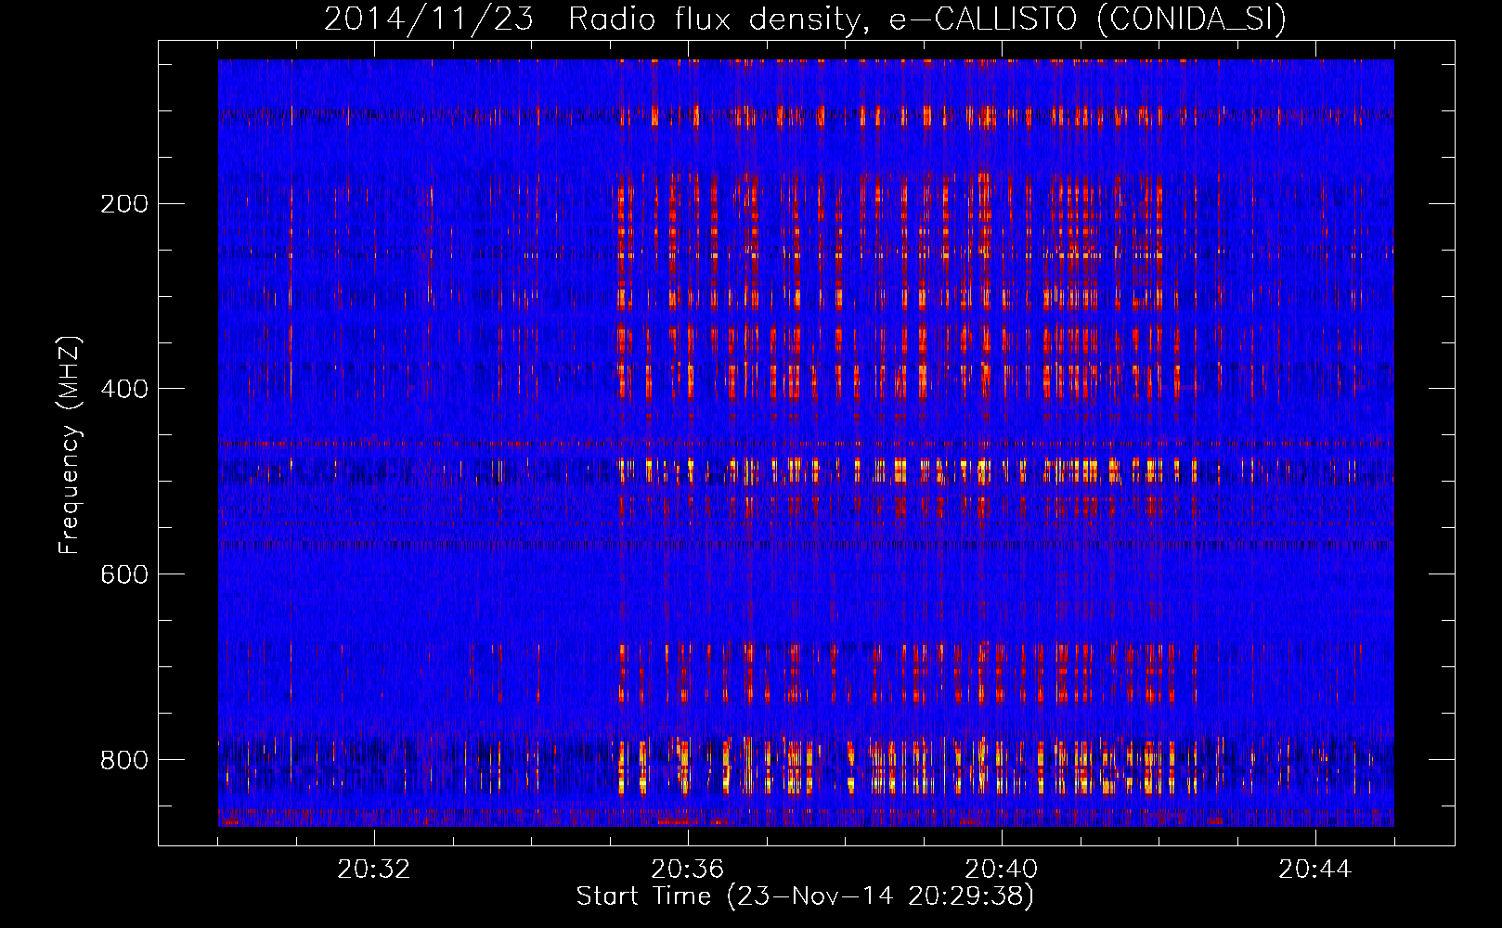
Task: Click the 20:40 time tick label
Action: [x=1002, y=870]
